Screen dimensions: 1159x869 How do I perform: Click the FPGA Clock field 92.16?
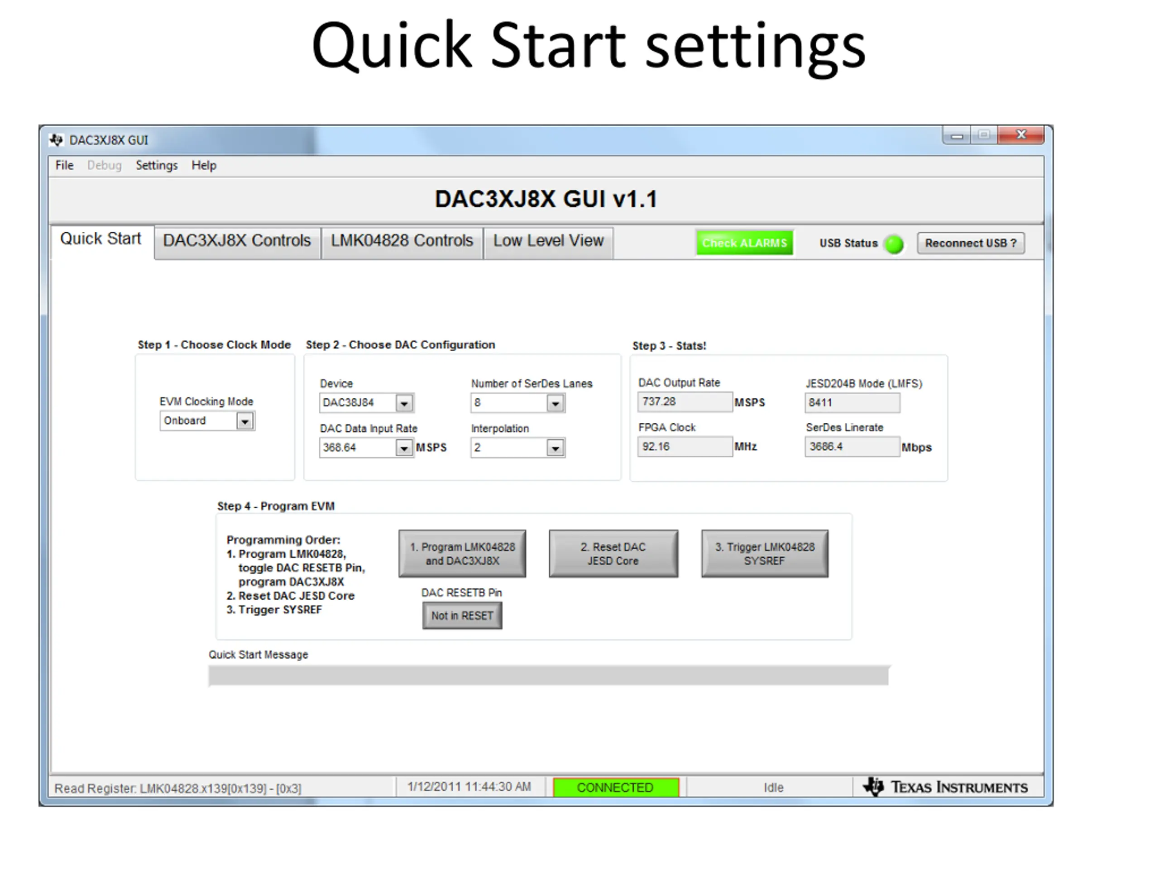[685, 447]
